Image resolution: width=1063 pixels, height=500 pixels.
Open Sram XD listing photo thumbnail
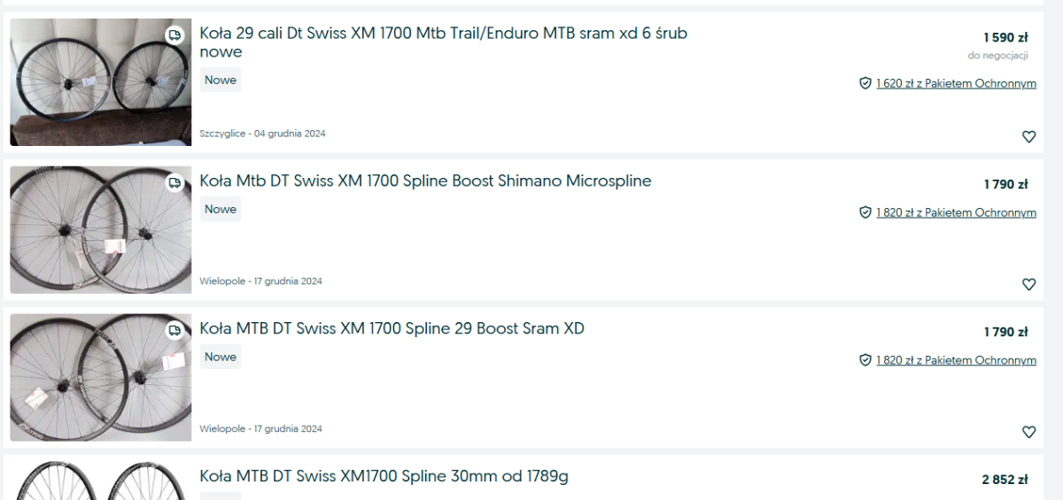[100, 378]
